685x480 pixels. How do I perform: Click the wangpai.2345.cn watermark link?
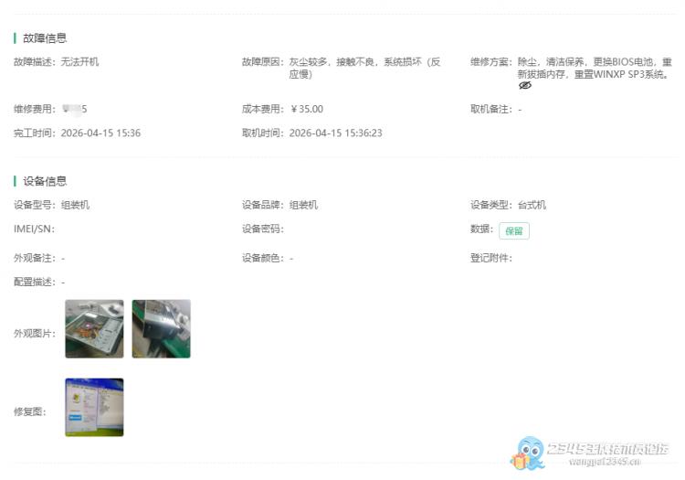(x=603, y=463)
